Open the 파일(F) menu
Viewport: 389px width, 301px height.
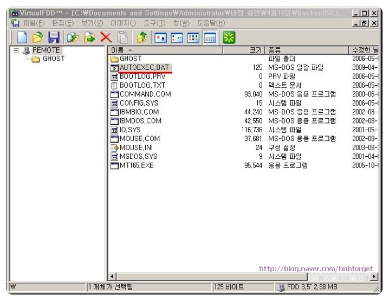(x=34, y=23)
